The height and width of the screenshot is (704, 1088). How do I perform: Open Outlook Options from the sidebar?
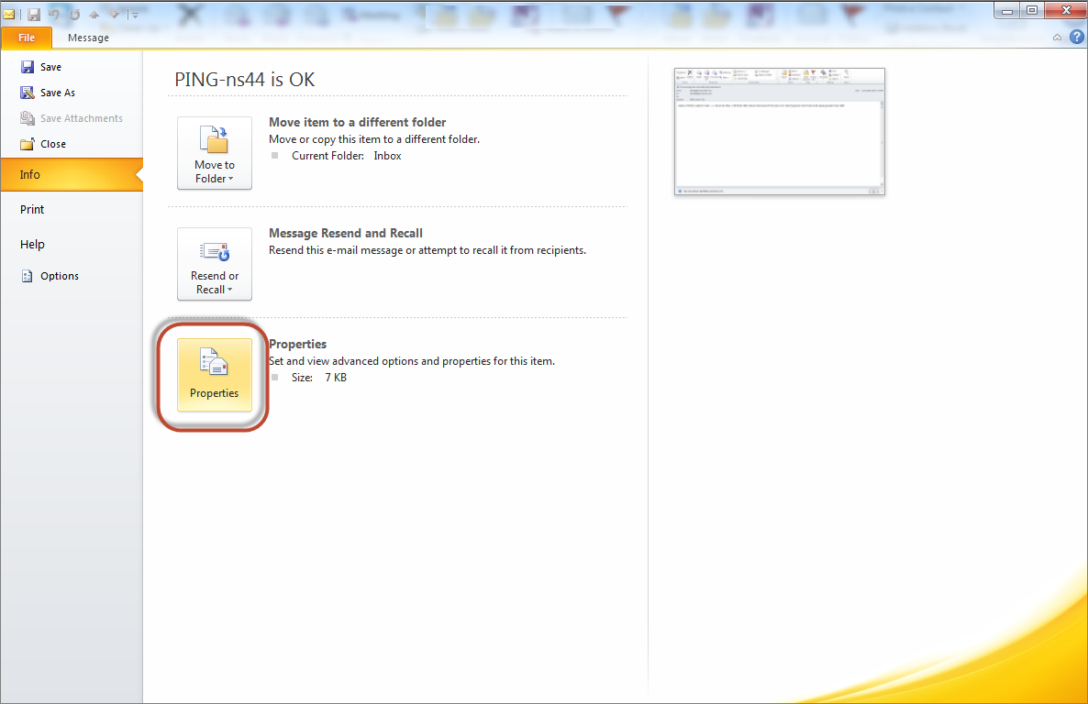pos(50,276)
